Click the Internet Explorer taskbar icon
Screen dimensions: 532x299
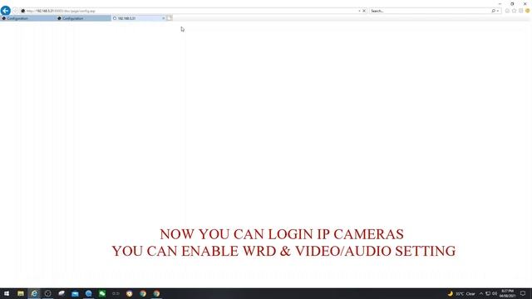(34, 293)
